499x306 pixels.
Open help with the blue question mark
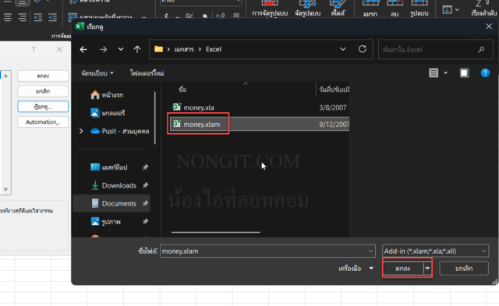point(485,73)
